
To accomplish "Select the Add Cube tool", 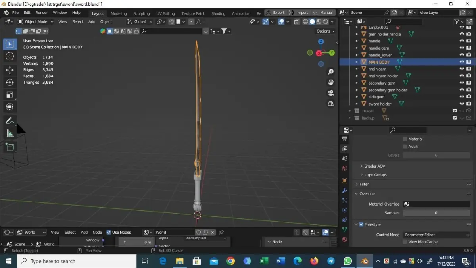I will 10,147.
